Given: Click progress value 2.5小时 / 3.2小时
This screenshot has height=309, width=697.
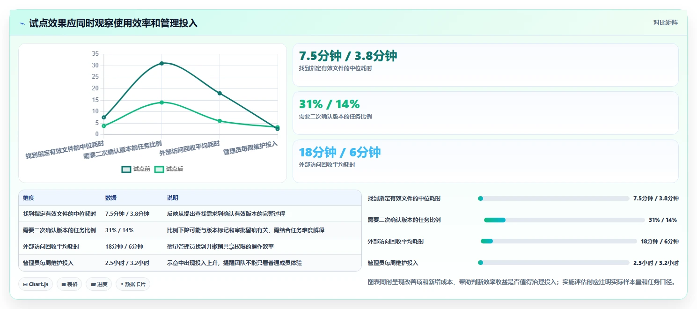Looking at the screenshot, I should (656, 263).
